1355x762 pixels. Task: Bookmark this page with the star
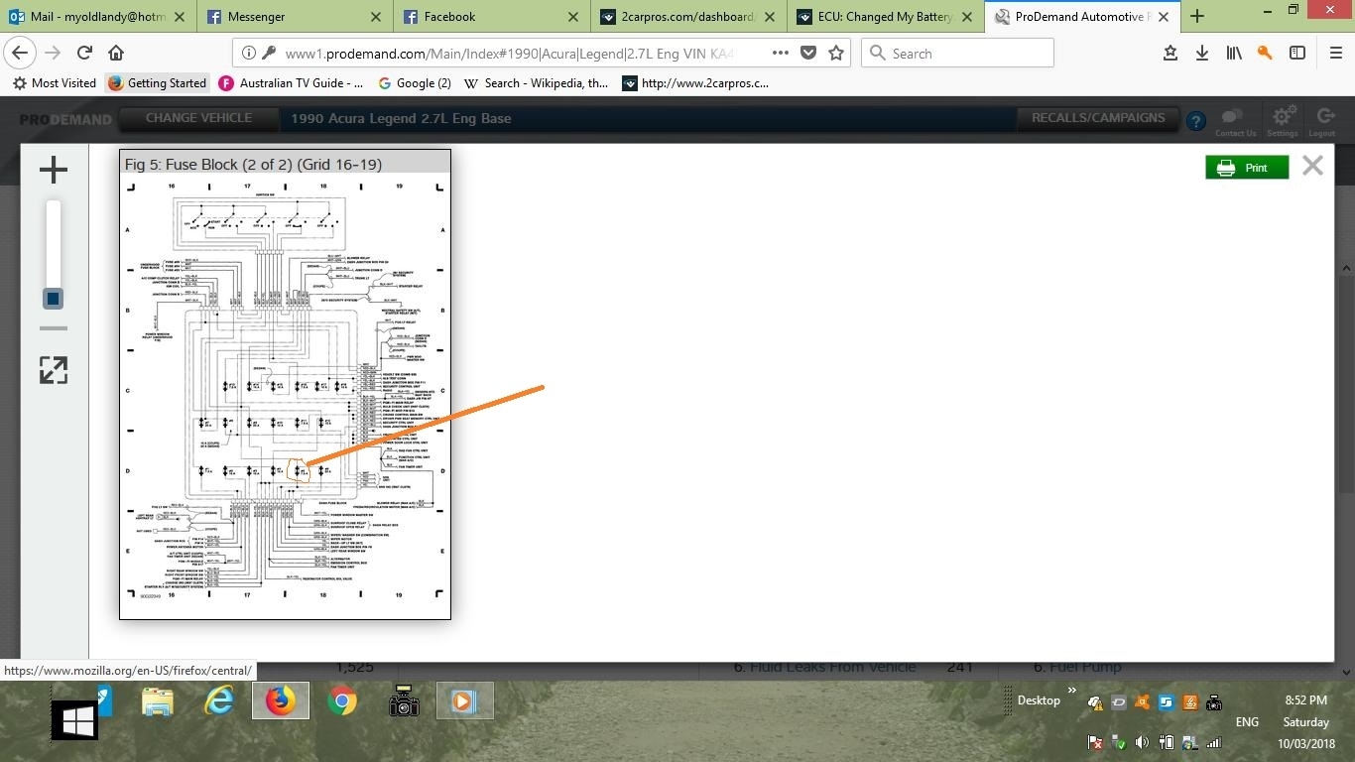[836, 54]
